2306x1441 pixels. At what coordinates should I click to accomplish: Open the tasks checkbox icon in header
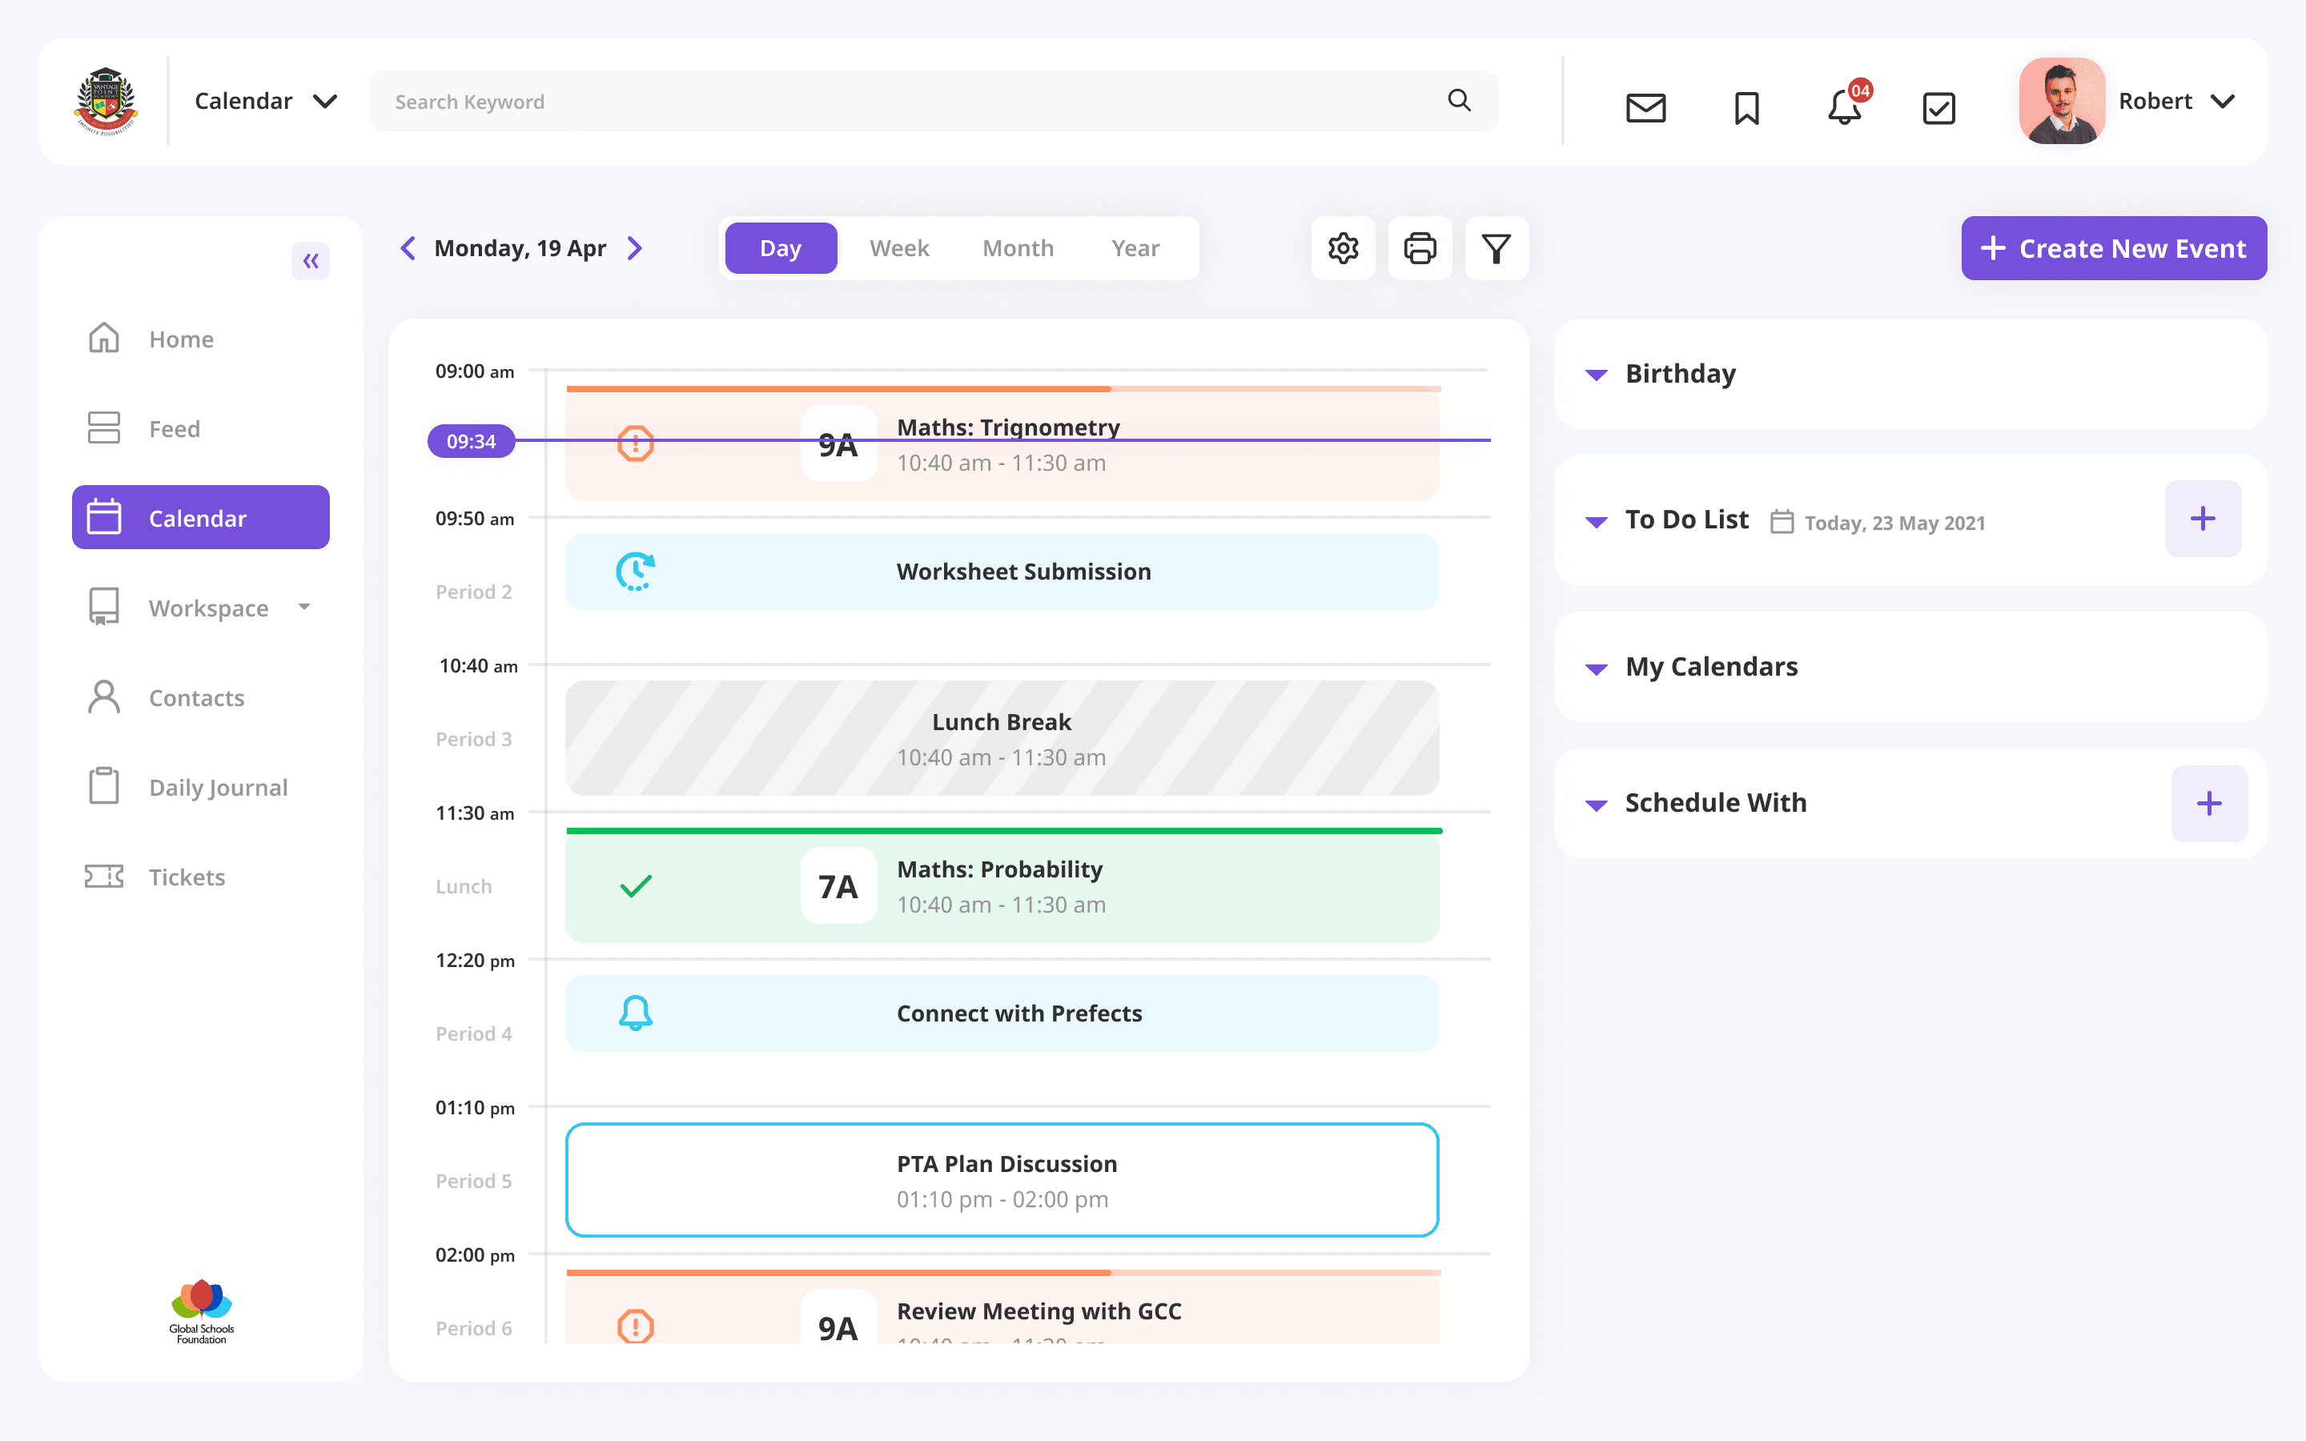[x=1938, y=106]
